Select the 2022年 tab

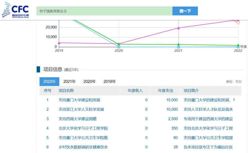click(49, 82)
